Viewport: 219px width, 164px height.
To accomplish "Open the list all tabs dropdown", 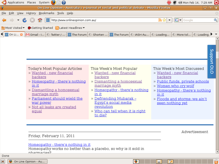I will [x=216, y=34].
